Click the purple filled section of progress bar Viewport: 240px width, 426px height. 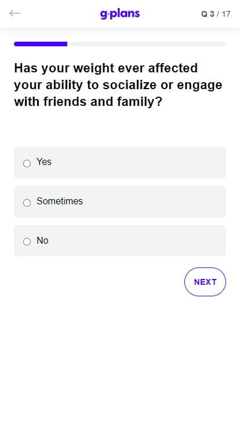[x=41, y=44]
